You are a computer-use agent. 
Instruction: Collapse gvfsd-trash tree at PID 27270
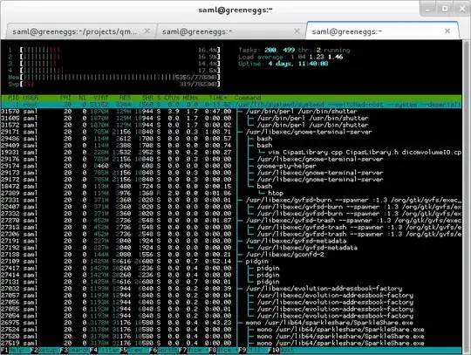[231, 221]
